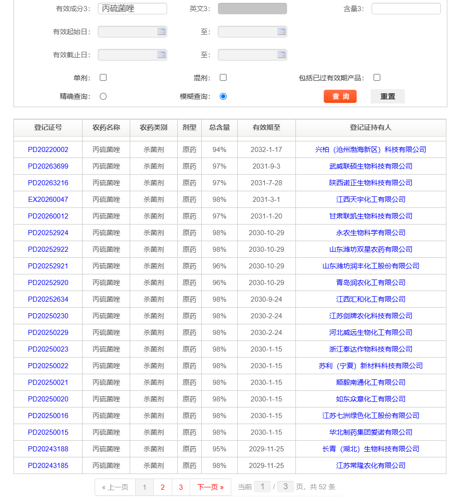
Task: Open holder 山东潍坊润丰化工股份有限公司
Action: pyautogui.click(x=371, y=266)
